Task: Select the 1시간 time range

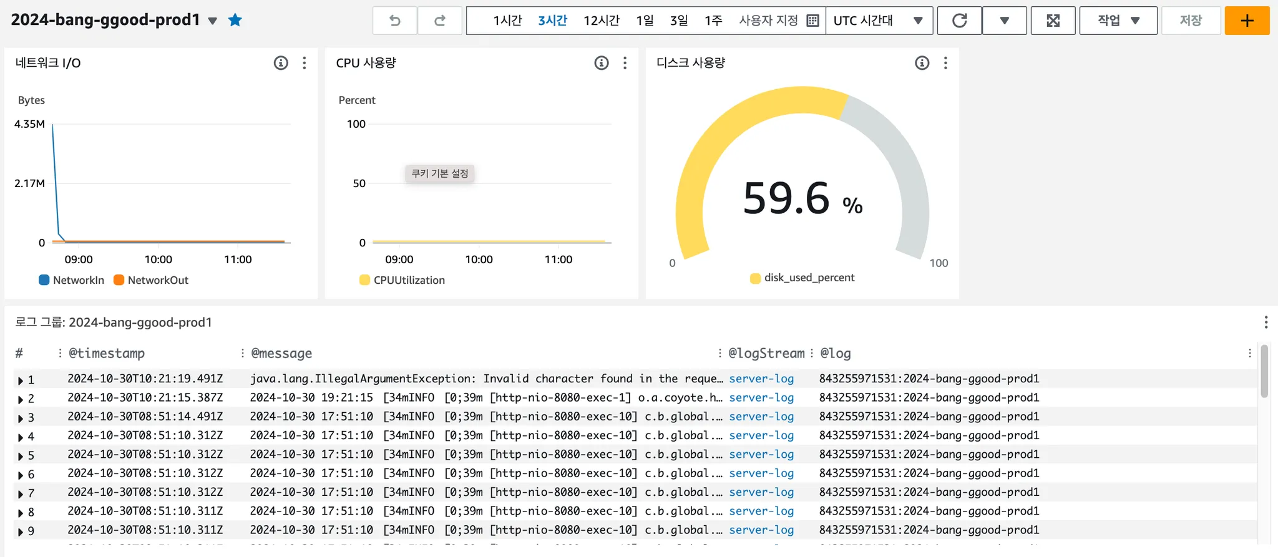Action: coord(507,21)
